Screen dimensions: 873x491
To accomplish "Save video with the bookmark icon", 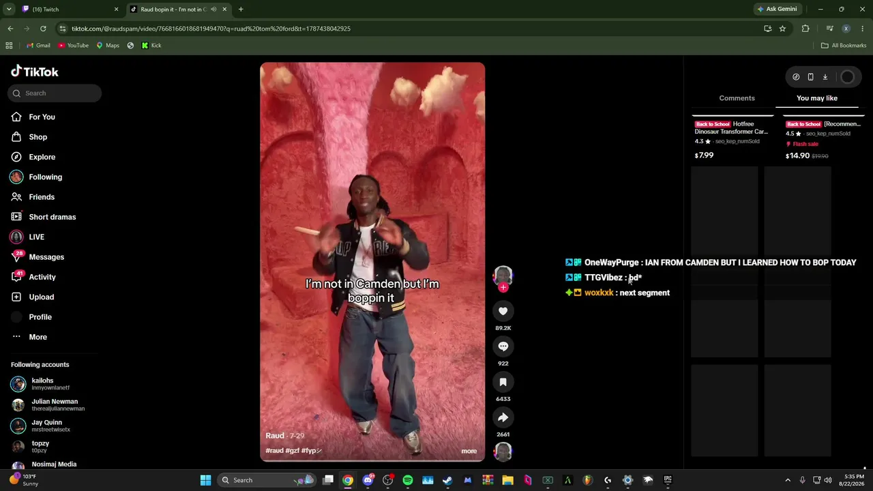I will point(503,382).
